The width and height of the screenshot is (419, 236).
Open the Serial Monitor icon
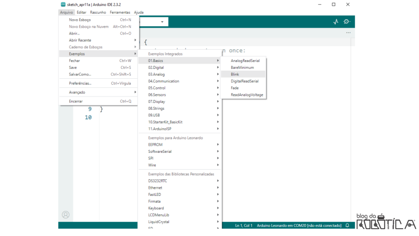point(347,22)
